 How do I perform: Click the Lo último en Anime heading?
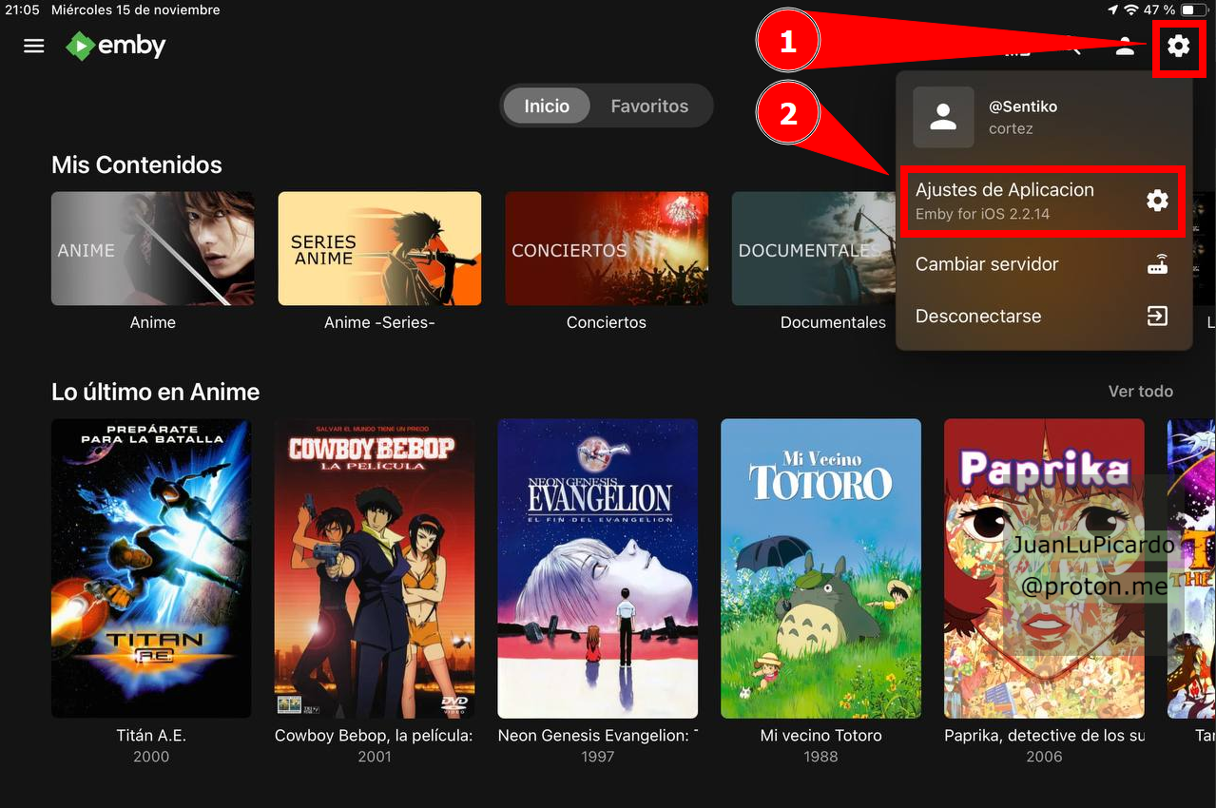click(x=155, y=392)
